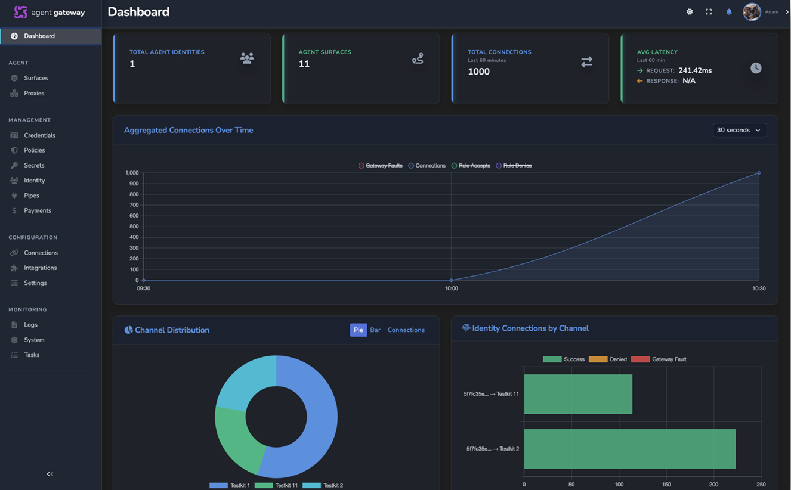Click the Identity people icon in sidebar
This screenshot has width=791, height=490.
click(x=14, y=180)
